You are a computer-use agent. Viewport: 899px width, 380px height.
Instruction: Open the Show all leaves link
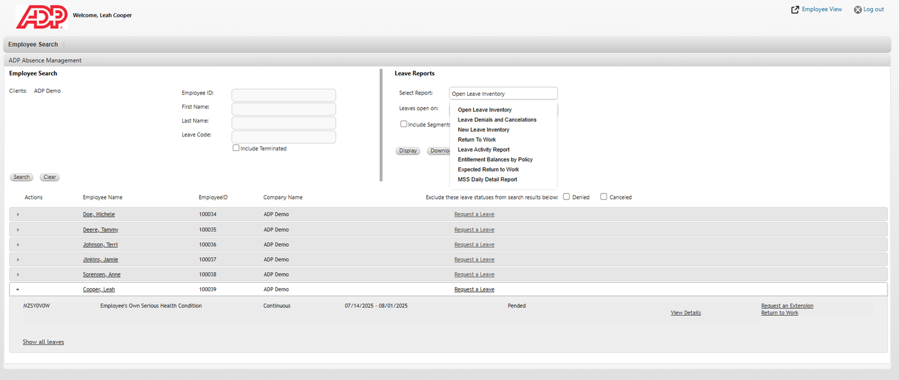click(x=43, y=342)
